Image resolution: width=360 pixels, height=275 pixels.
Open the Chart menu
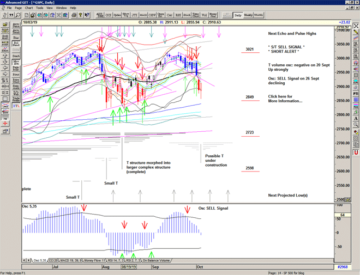28,8
